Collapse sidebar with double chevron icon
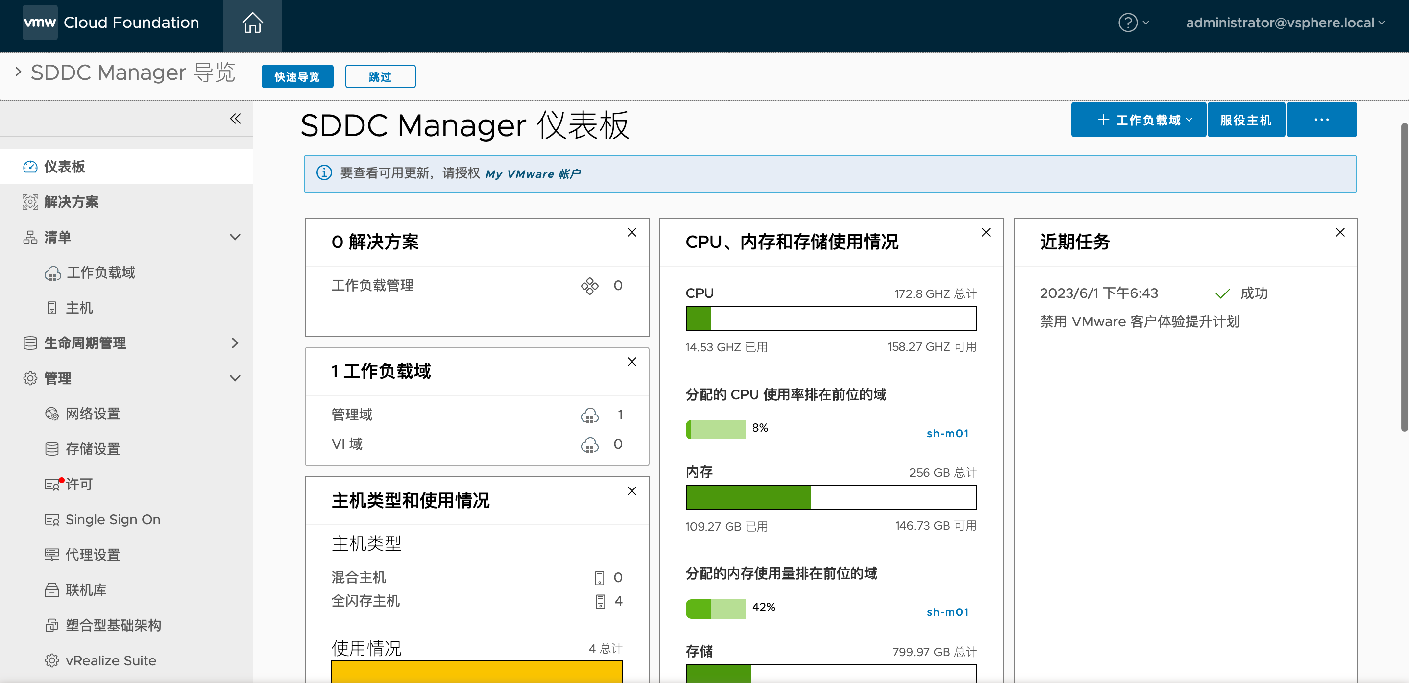Image resolution: width=1409 pixels, height=683 pixels. click(x=235, y=119)
